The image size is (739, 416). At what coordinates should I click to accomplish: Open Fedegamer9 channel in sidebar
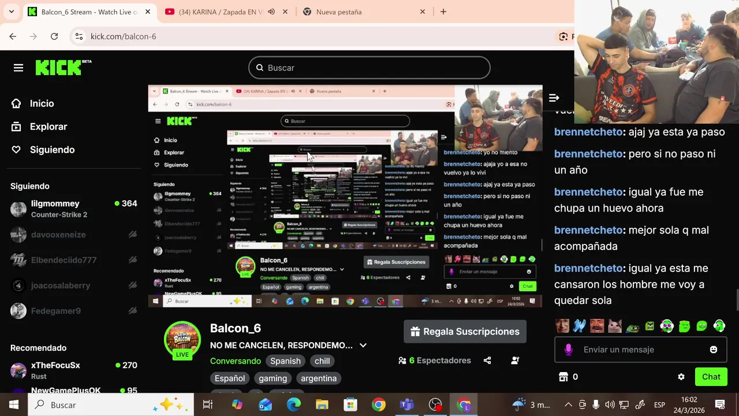(74, 311)
